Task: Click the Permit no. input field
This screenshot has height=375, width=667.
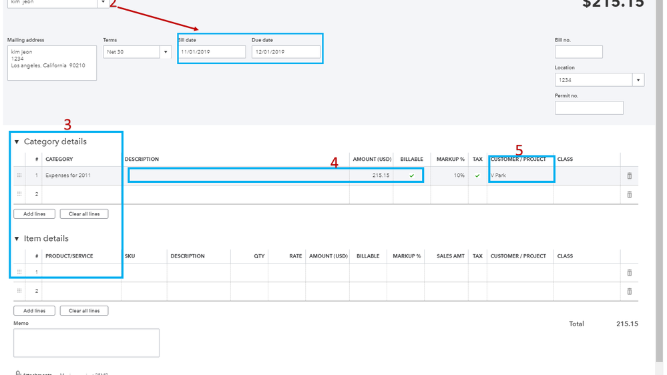Action: pos(589,107)
